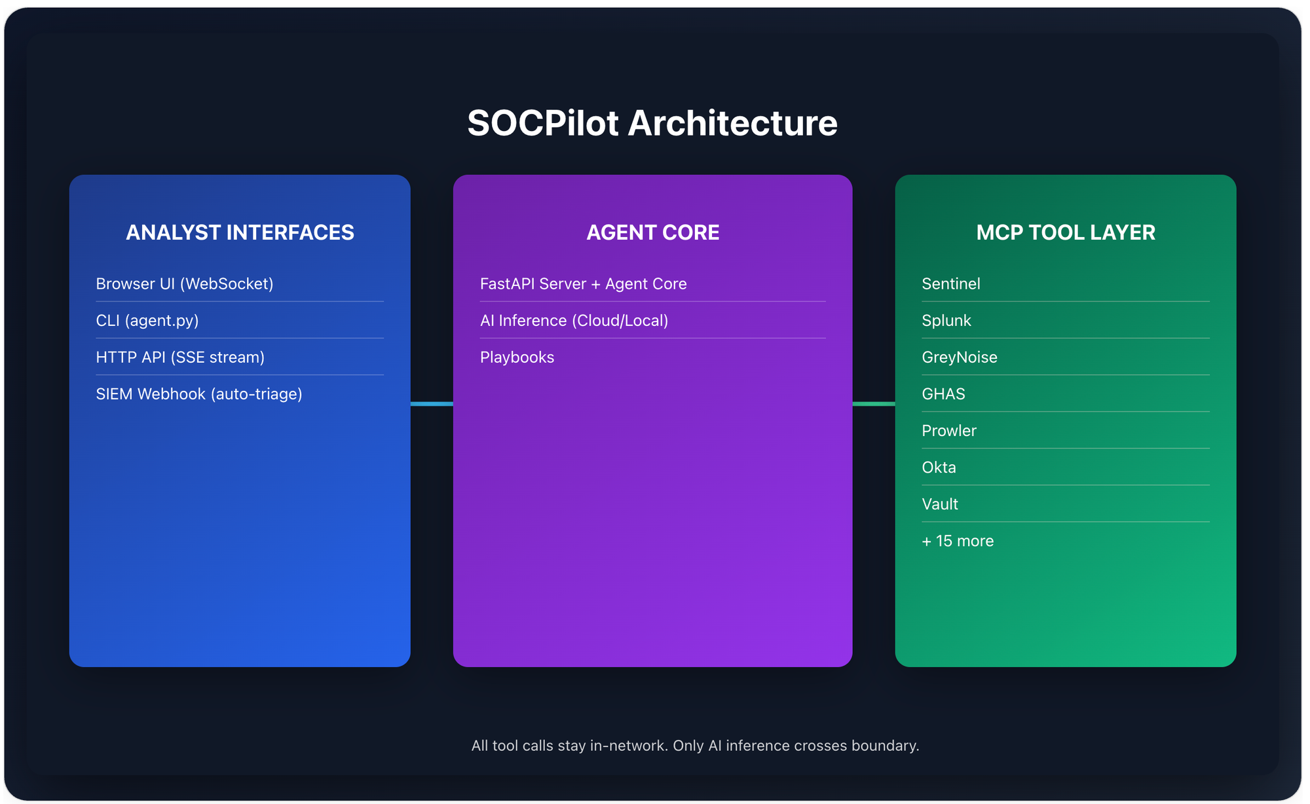
Task: Click the Okta tool entry
Action: [939, 467]
